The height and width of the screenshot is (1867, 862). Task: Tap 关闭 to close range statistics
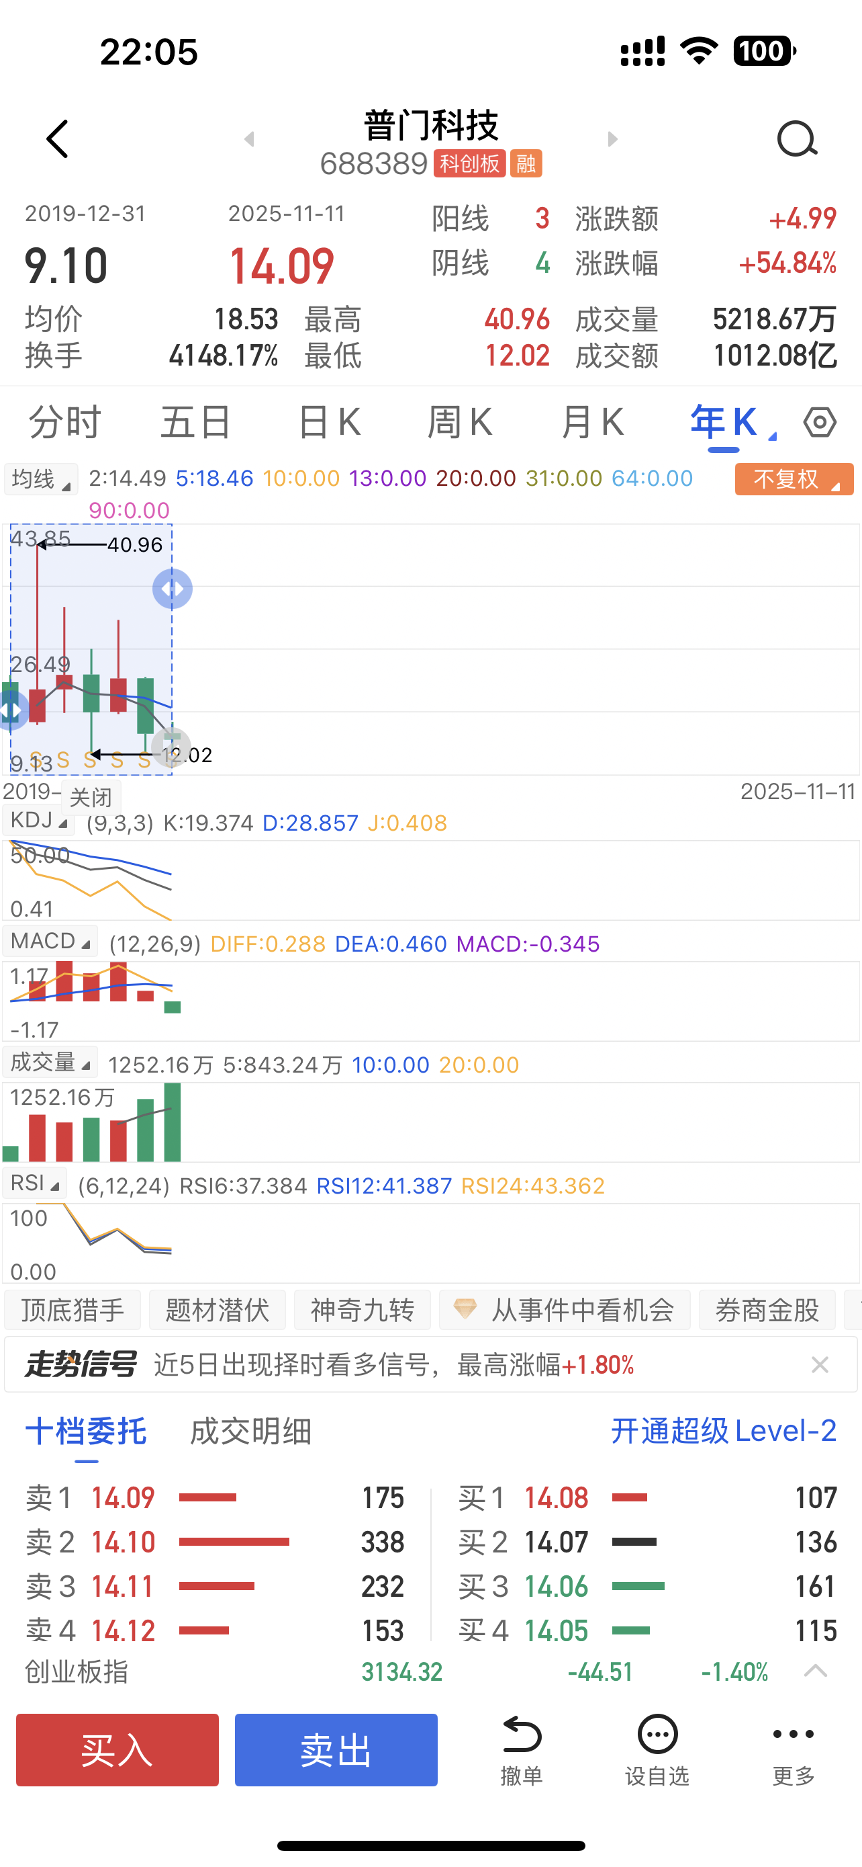click(x=91, y=798)
